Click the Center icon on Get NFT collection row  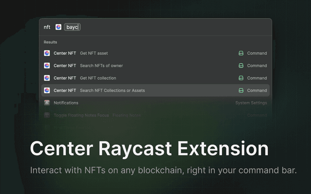tap(47, 78)
